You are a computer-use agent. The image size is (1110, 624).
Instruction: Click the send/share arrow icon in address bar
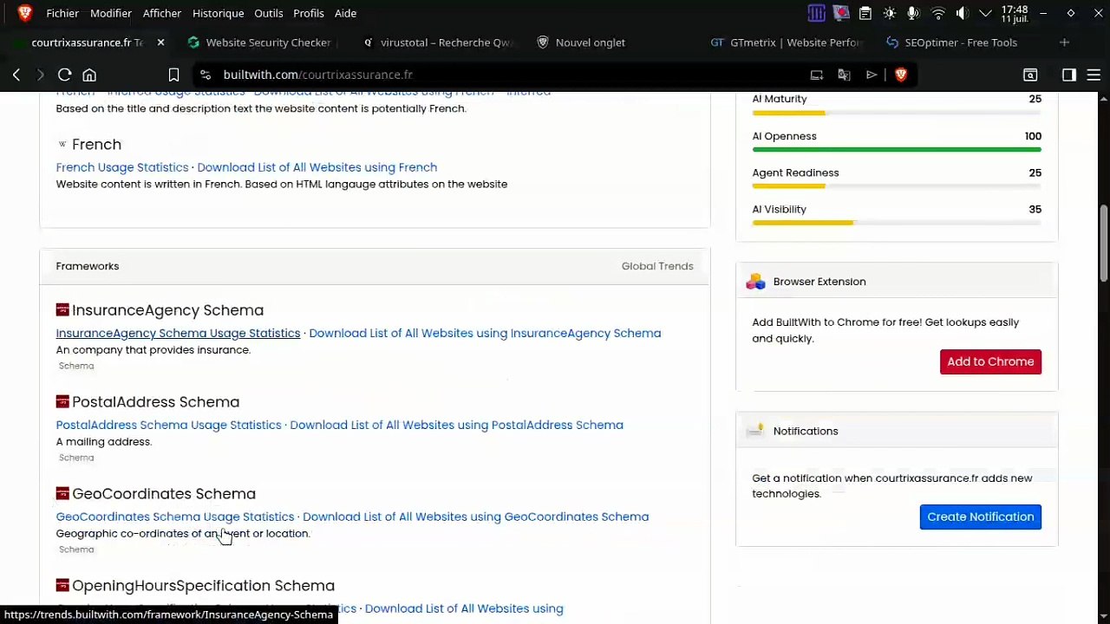click(872, 75)
